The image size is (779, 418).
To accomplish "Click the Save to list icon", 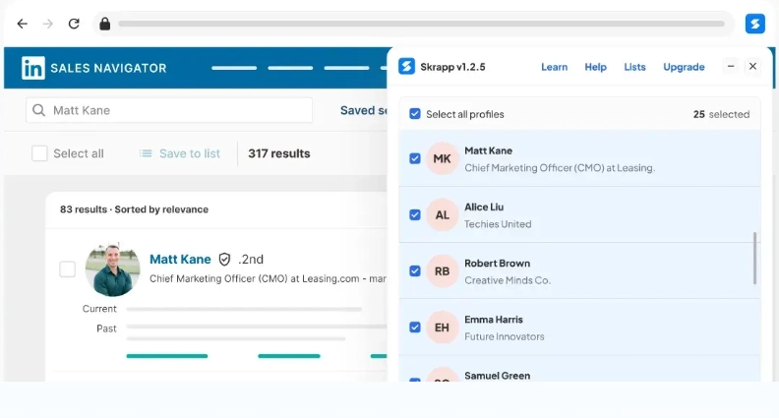I will (x=146, y=153).
